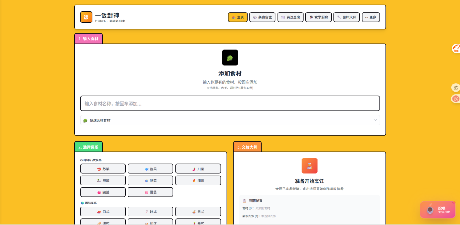Open the 更多 more menu
Viewport: 460px width, 225px height.
click(371, 18)
